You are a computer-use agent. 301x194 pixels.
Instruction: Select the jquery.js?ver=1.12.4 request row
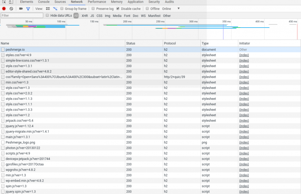[x=150, y=126]
